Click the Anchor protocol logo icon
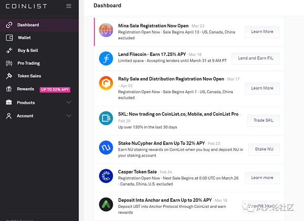Viewport: 304px width, 221px height. coord(106,204)
